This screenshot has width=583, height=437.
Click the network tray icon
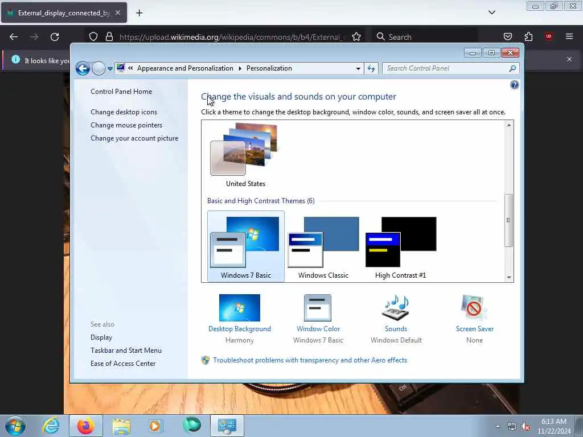pyautogui.click(x=512, y=427)
